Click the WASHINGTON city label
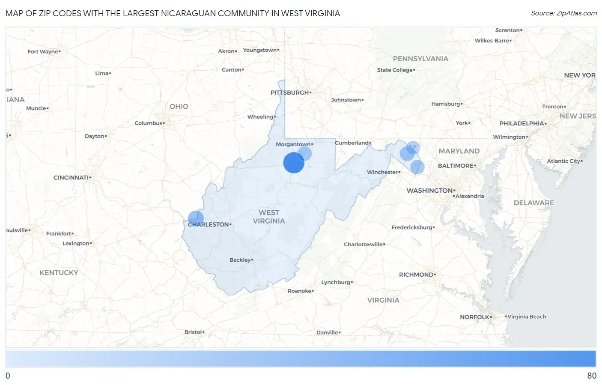 click(x=430, y=191)
